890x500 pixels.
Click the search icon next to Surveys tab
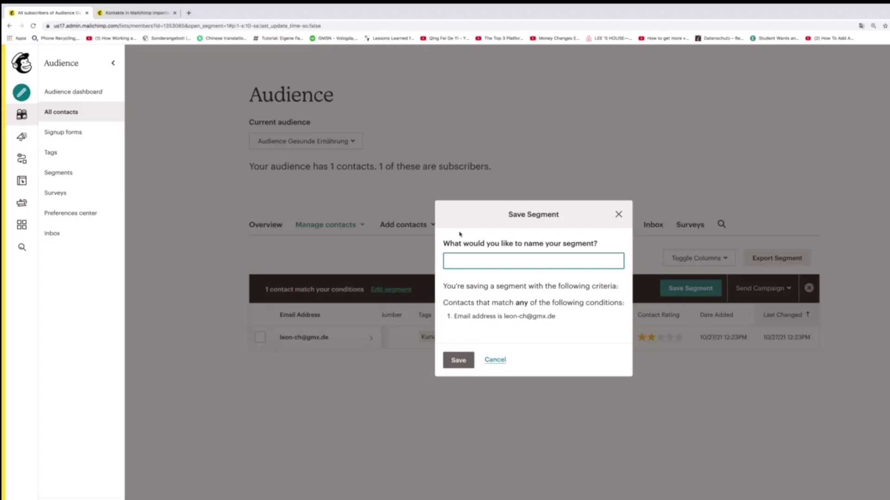[x=722, y=224]
